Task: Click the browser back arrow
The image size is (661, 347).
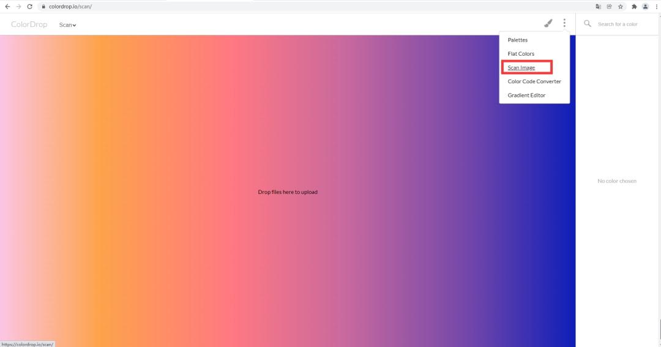Action: (x=7, y=6)
